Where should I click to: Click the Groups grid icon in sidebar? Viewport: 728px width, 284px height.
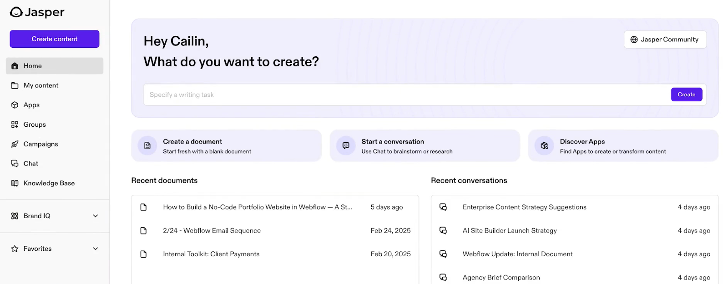(15, 125)
